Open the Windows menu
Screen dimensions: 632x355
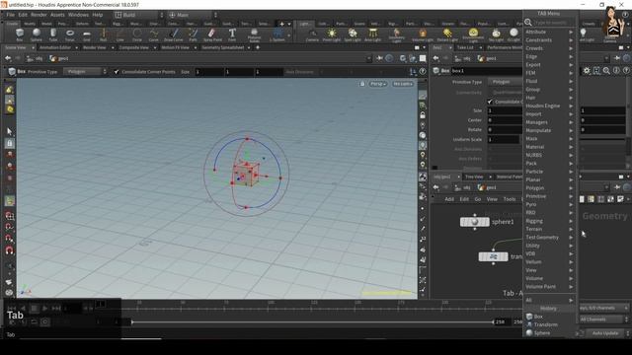(x=78, y=15)
